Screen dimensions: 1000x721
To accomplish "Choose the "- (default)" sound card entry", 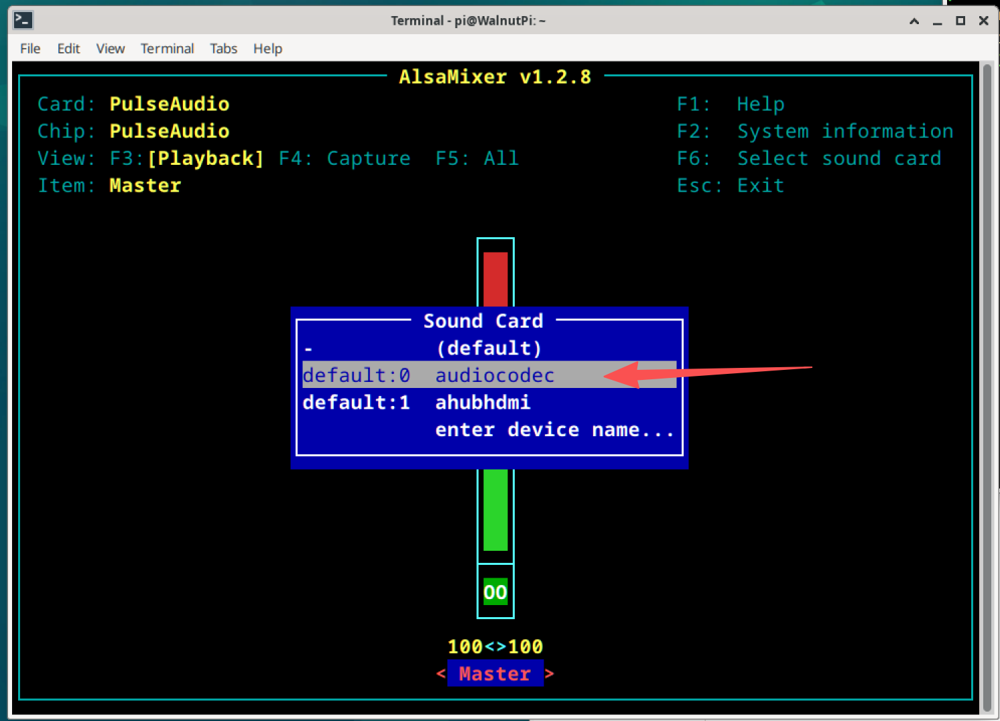I will pyautogui.click(x=489, y=348).
